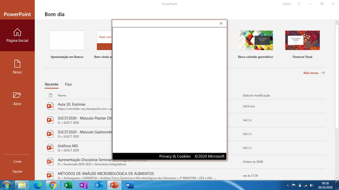Click the scrollbar up arrow
339x190 pixels.
337,22
